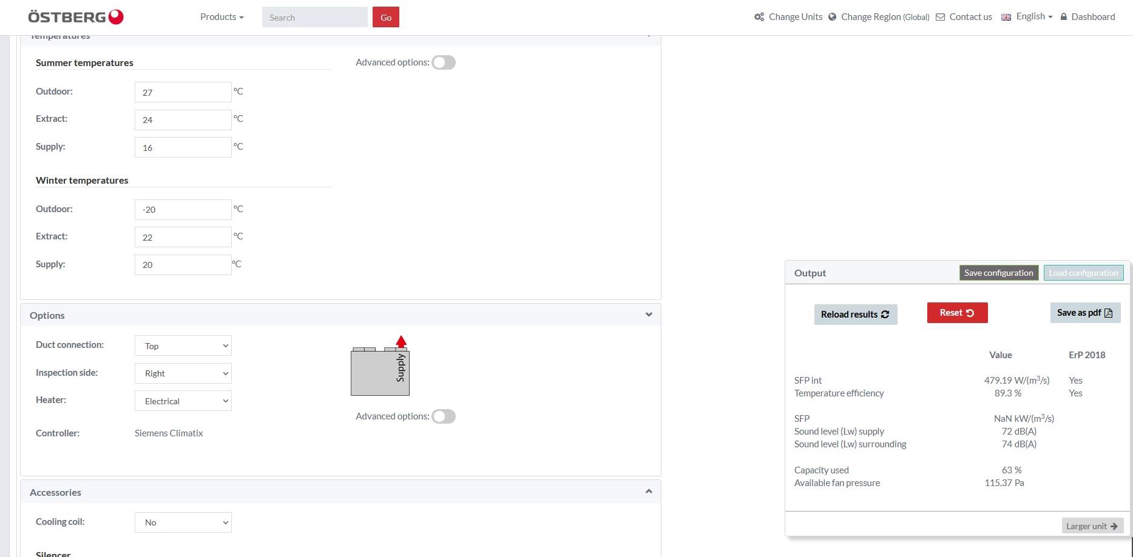Toggle Advanced options in the Options section
The height and width of the screenshot is (557, 1133).
[444, 416]
